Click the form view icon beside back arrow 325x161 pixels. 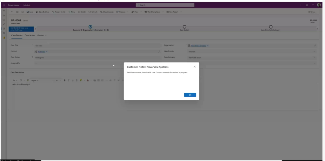click(17, 12)
